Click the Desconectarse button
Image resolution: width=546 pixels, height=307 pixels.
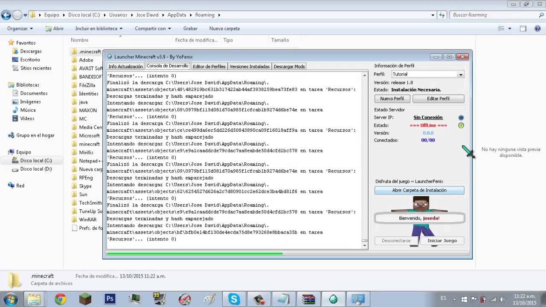tap(396, 240)
